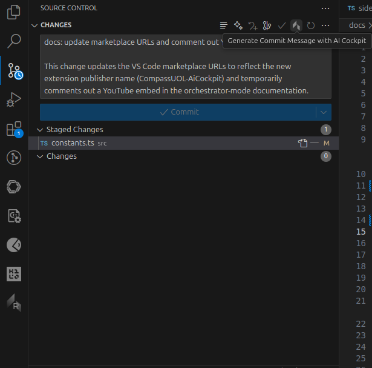Click Generate Commit Message with AI Cockpit icon

[296, 25]
